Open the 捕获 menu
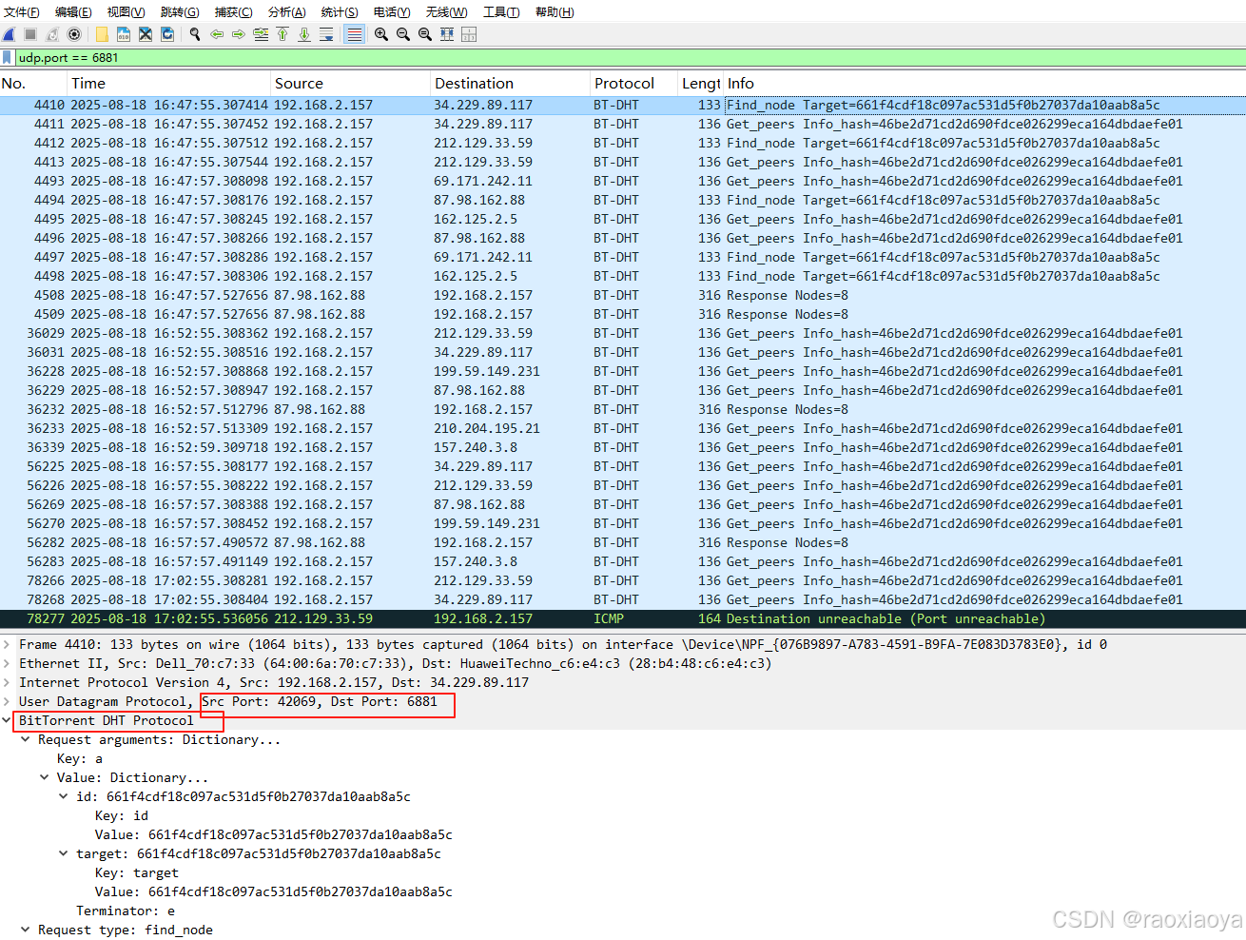Screen dimensions: 1246x940 tap(234, 11)
